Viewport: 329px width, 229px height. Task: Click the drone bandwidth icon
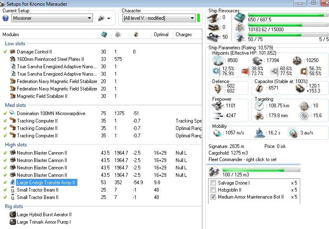point(240,37)
